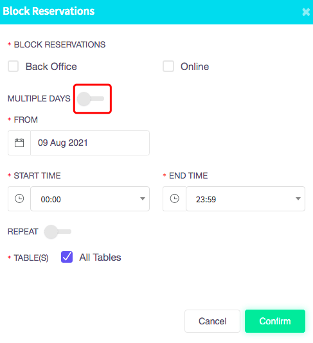Turn on the Repeat switch
This screenshot has width=313, height=343.
tap(58, 232)
